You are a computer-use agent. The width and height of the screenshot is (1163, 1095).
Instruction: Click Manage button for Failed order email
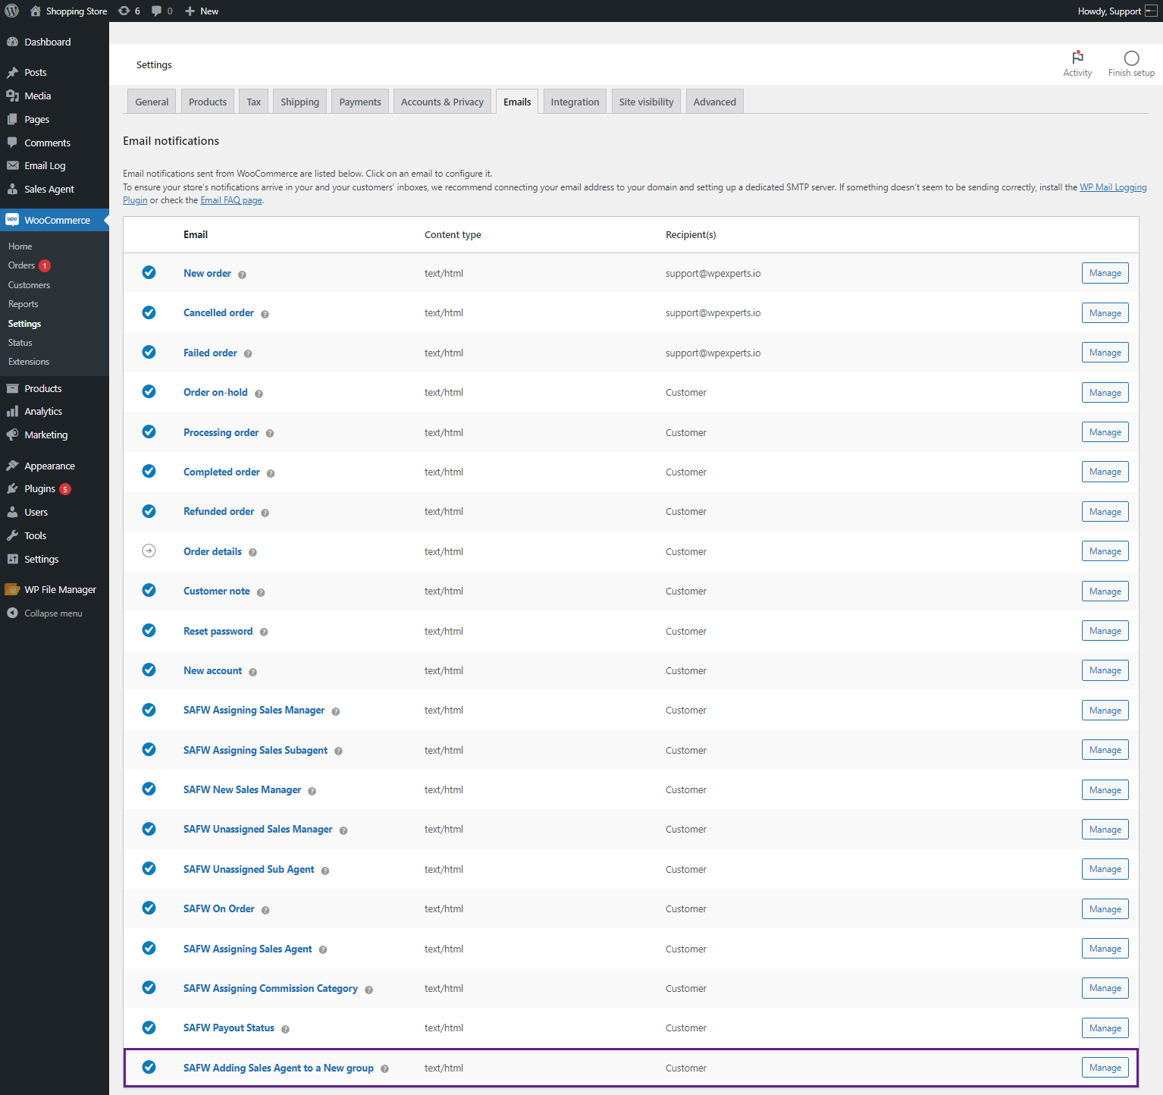click(x=1105, y=353)
